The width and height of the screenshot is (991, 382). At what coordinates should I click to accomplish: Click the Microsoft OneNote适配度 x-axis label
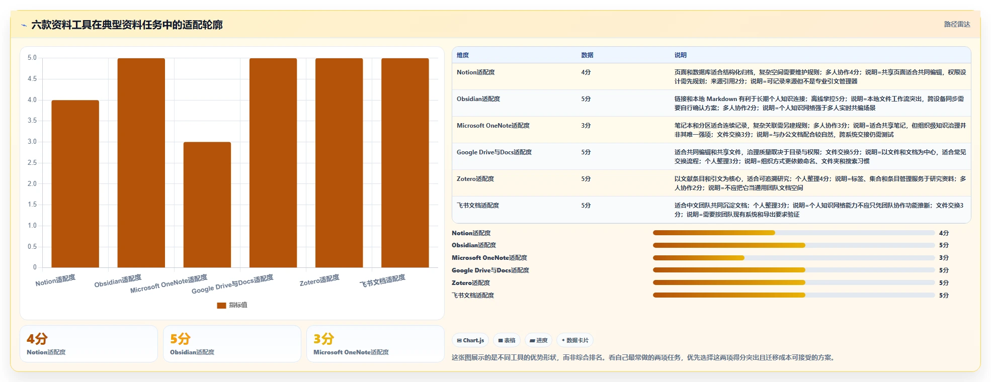click(169, 284)
